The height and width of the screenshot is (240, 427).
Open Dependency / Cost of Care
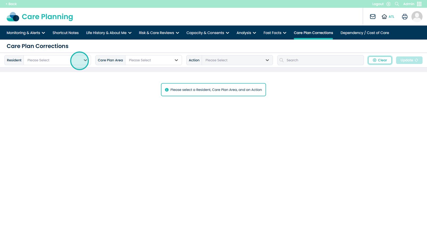coord(365,33)
